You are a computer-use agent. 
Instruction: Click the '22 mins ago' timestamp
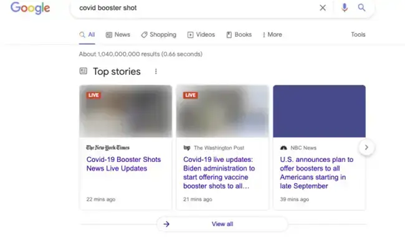[x=101, y=199]
